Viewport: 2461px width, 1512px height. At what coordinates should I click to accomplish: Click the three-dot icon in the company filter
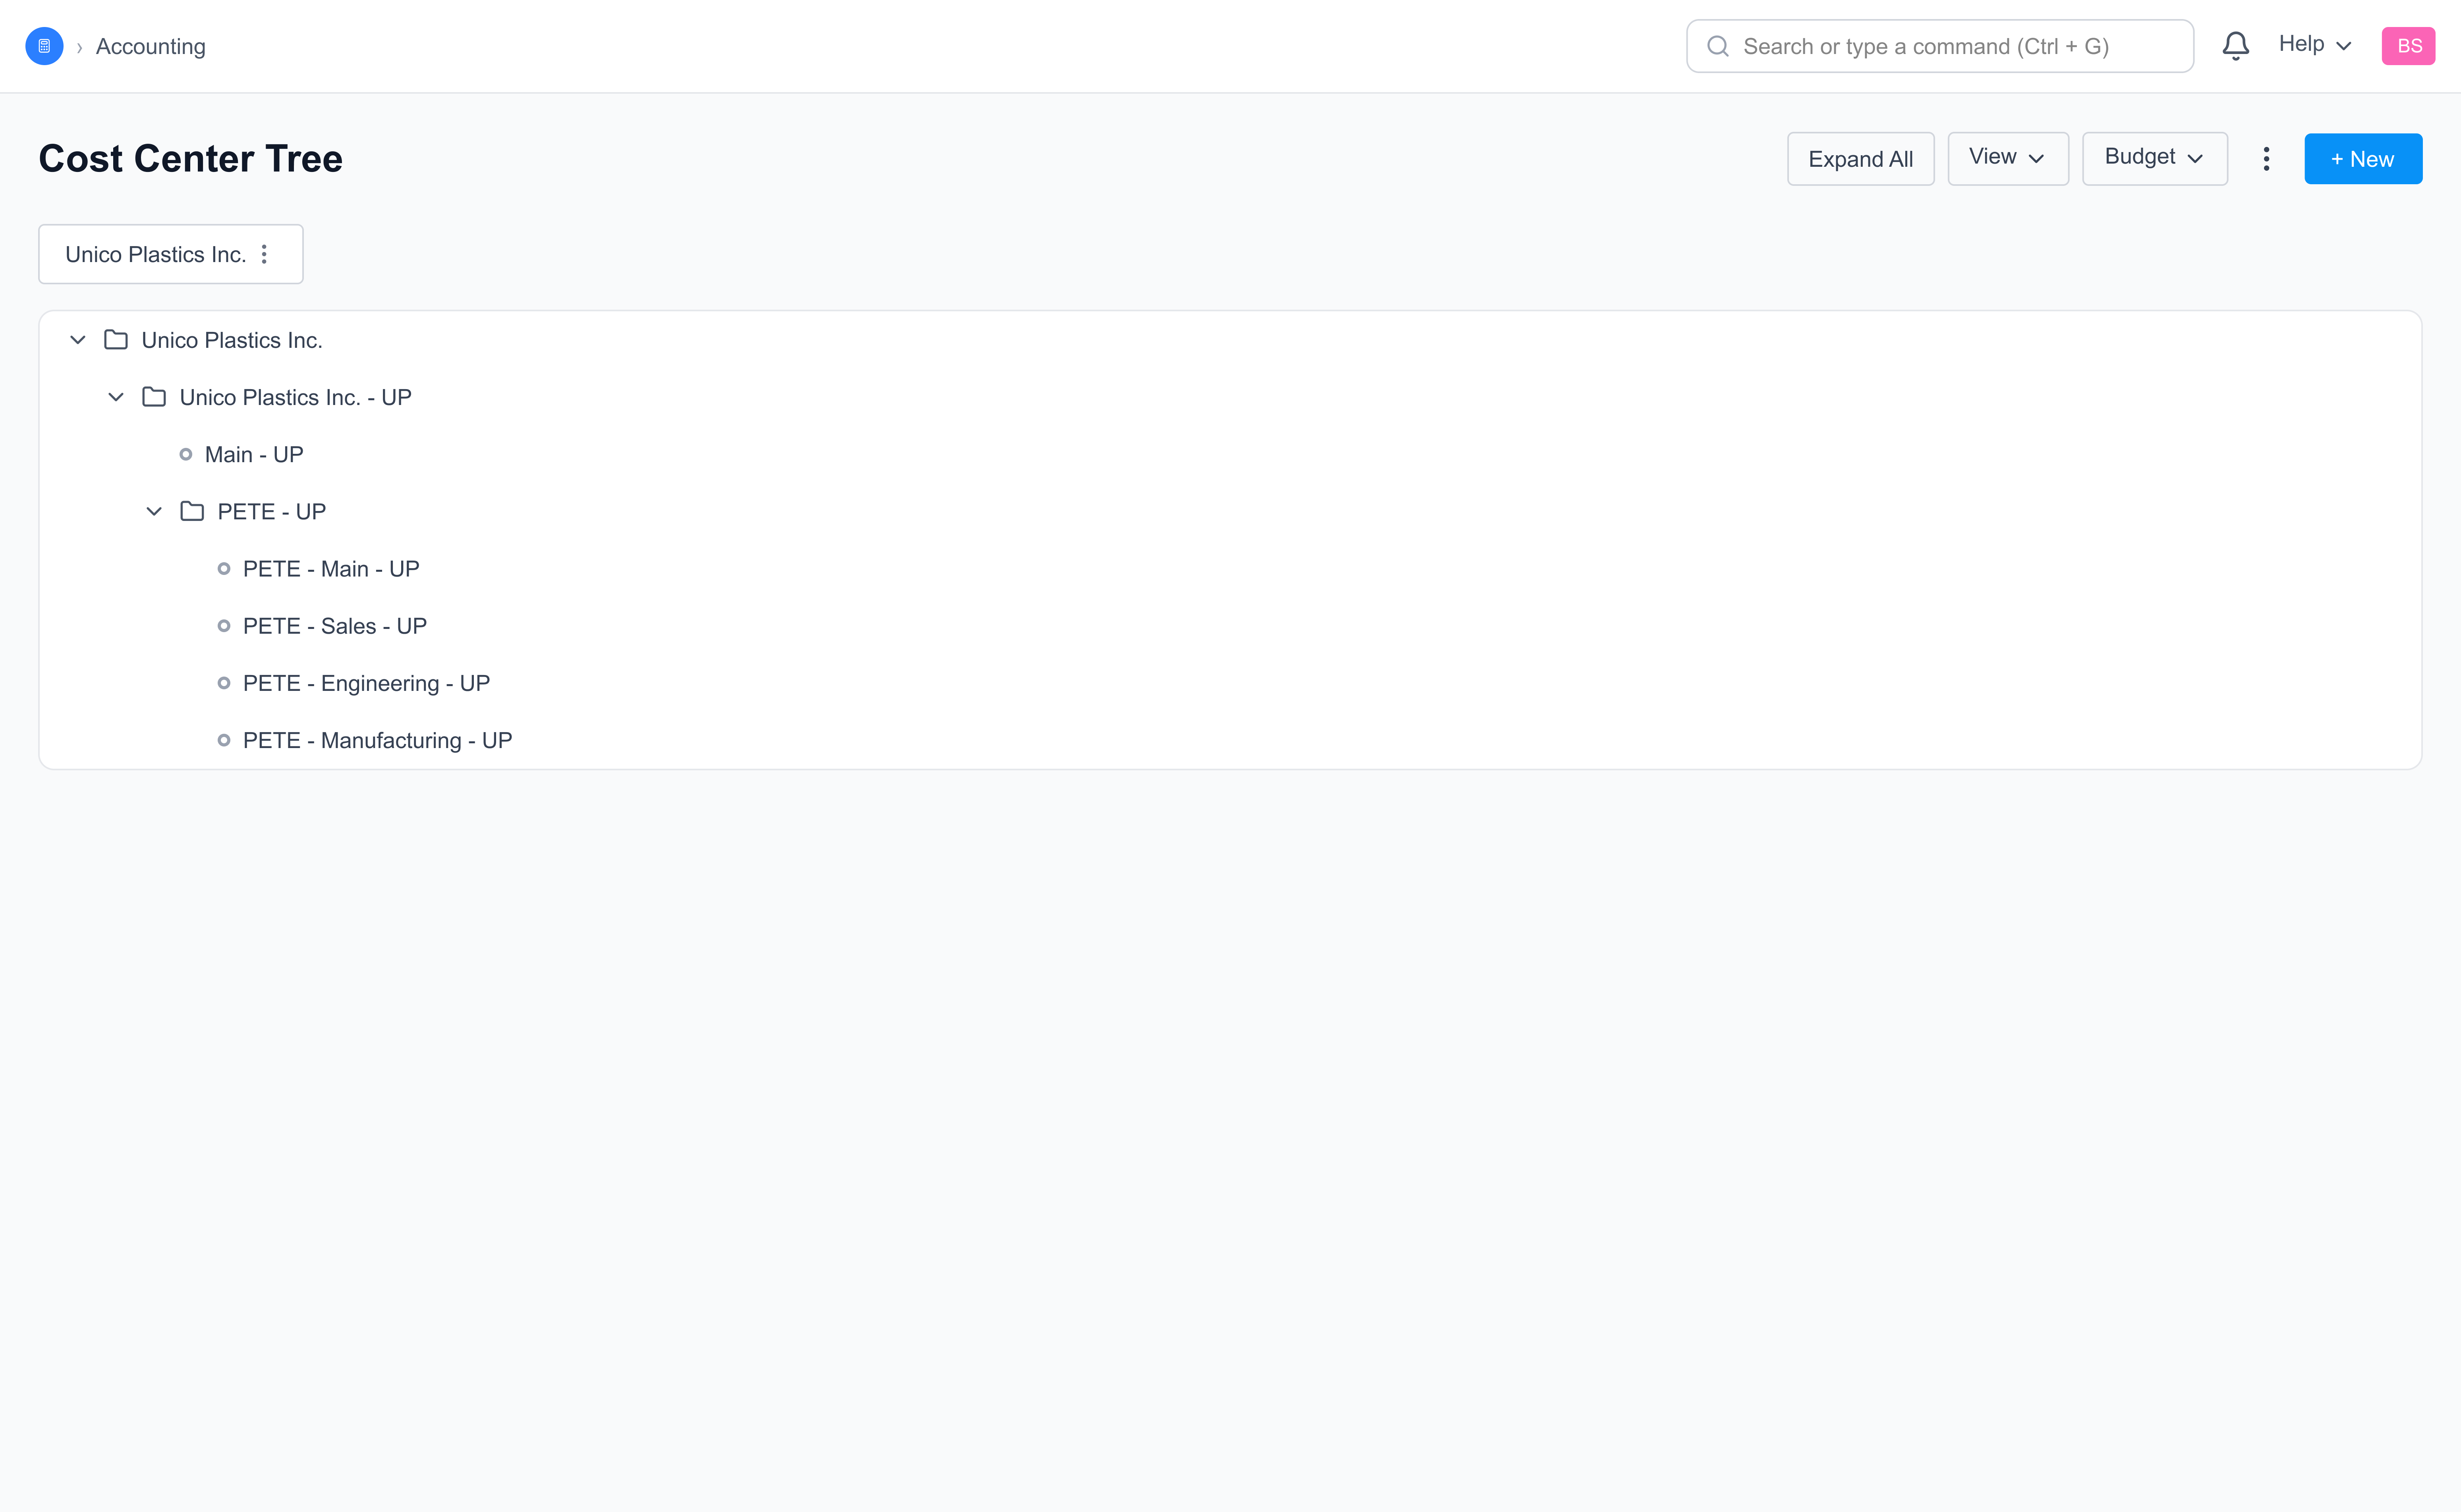264,255
